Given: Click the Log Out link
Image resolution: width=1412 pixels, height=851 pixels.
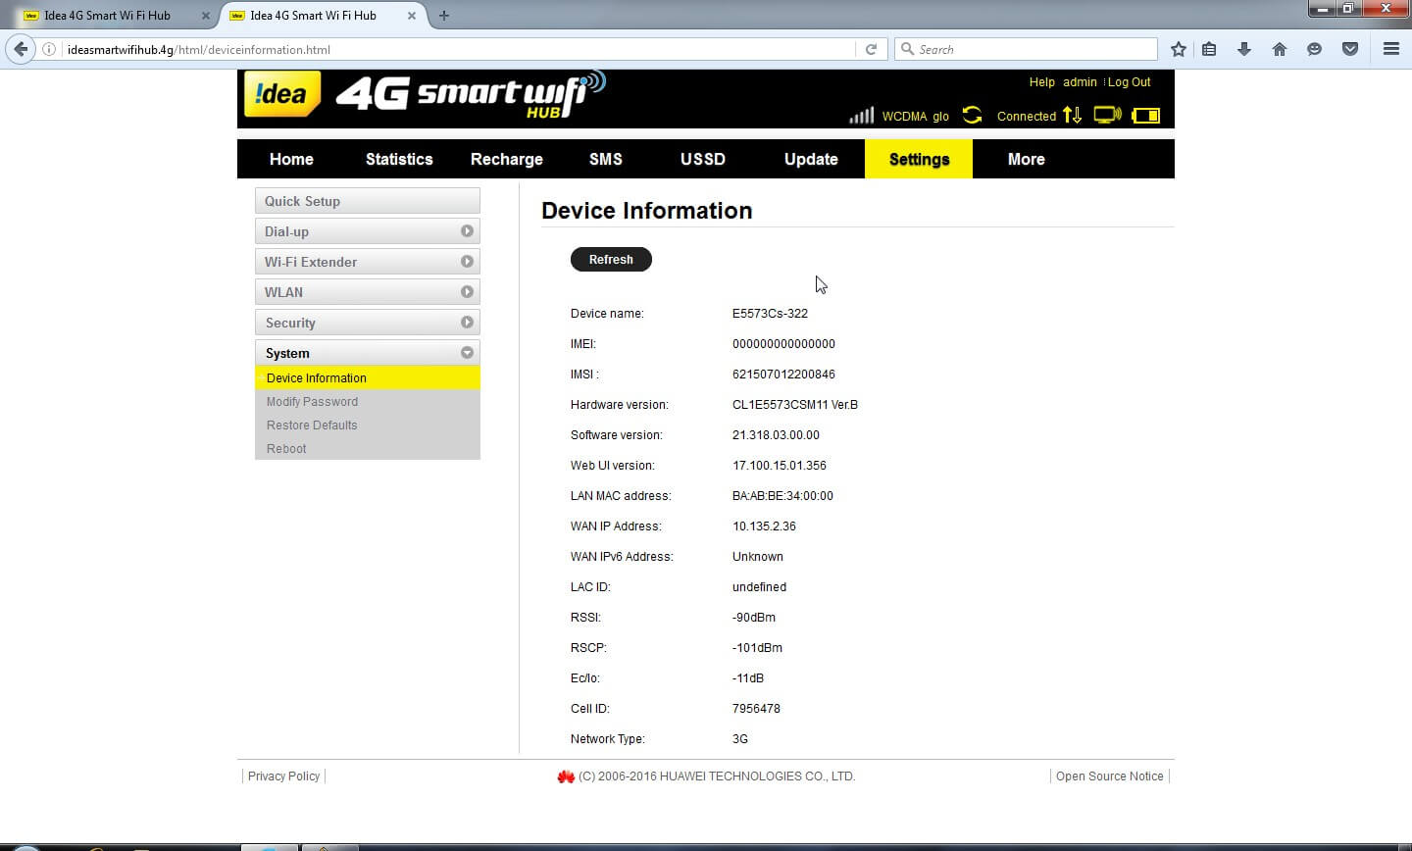Looking at the screenshot, I should tap(1130, 82).
